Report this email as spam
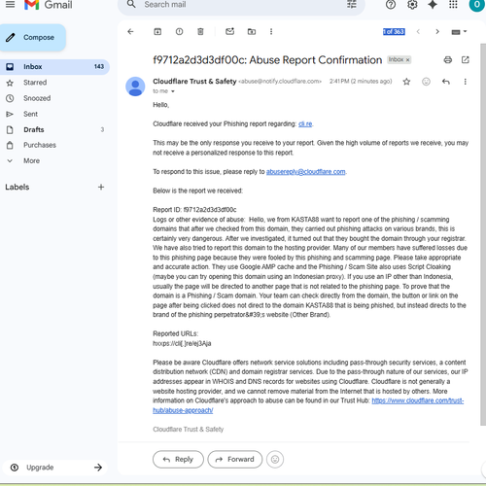Image resolution: width=486 pixels, height=486 pixels. click(179, 31)
